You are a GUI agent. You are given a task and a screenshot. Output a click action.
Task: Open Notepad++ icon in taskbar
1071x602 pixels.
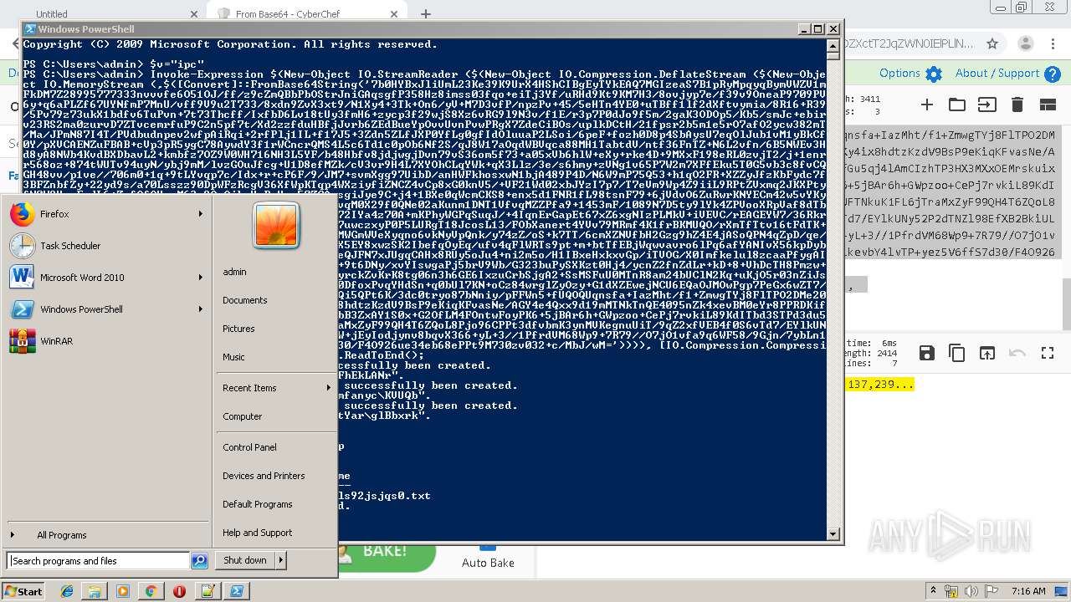(207, 591)
